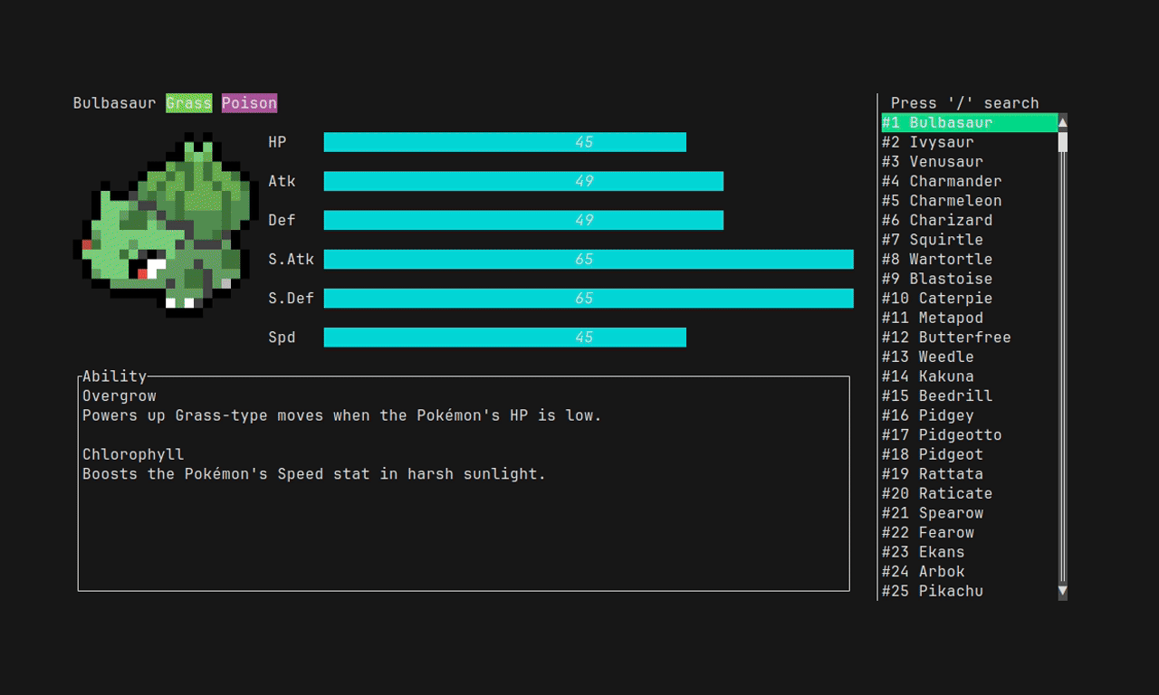1159x695 pixels.
Task: Select #11 Metapod in the list
Action: coord(970,318)
